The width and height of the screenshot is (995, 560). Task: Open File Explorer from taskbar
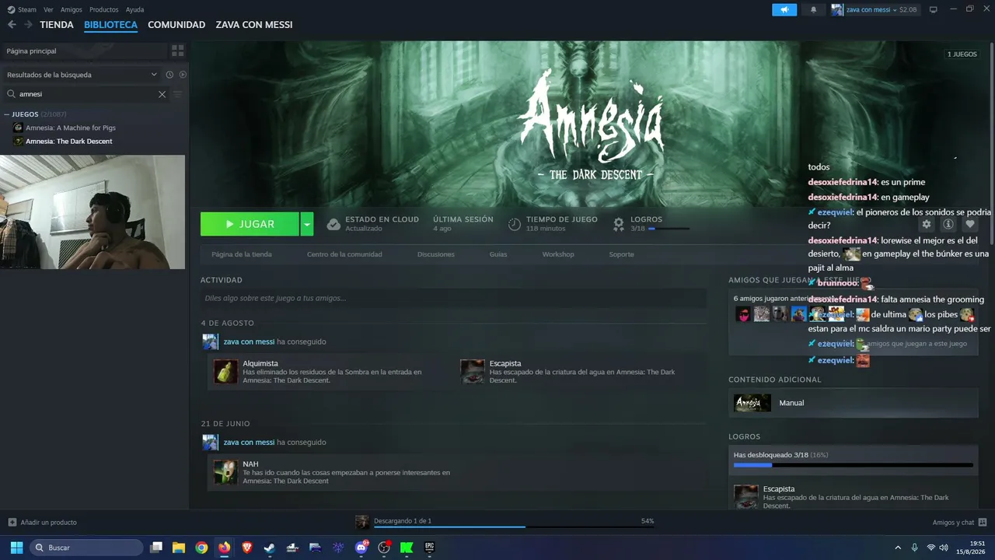tap(178, 548)
